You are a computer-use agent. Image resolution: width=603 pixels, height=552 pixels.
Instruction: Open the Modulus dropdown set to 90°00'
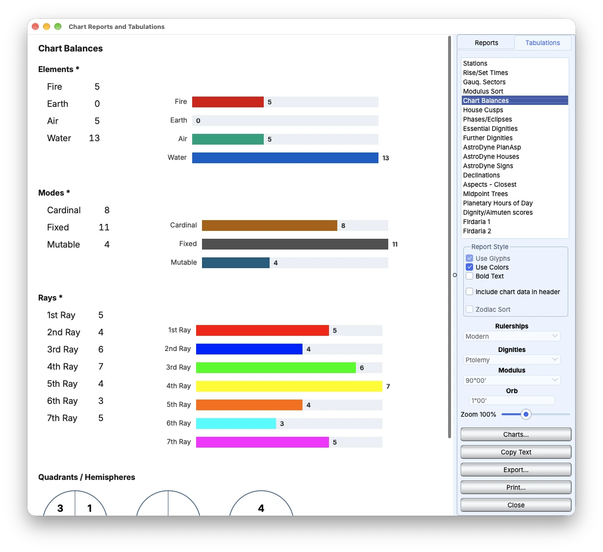pos(512,380)
